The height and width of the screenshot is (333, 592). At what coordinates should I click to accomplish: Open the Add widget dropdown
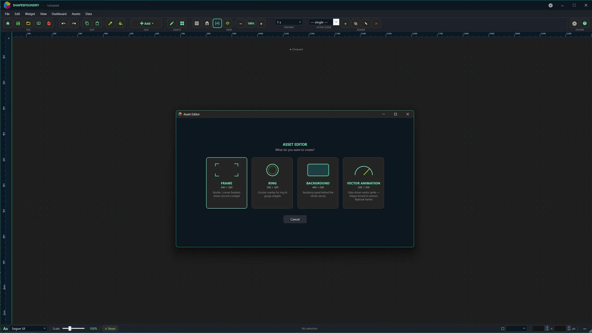coord(146,23)
